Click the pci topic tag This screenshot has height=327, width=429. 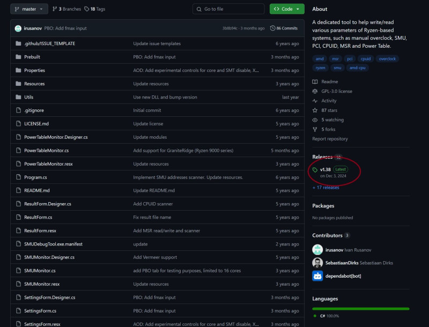click(350, 59)
